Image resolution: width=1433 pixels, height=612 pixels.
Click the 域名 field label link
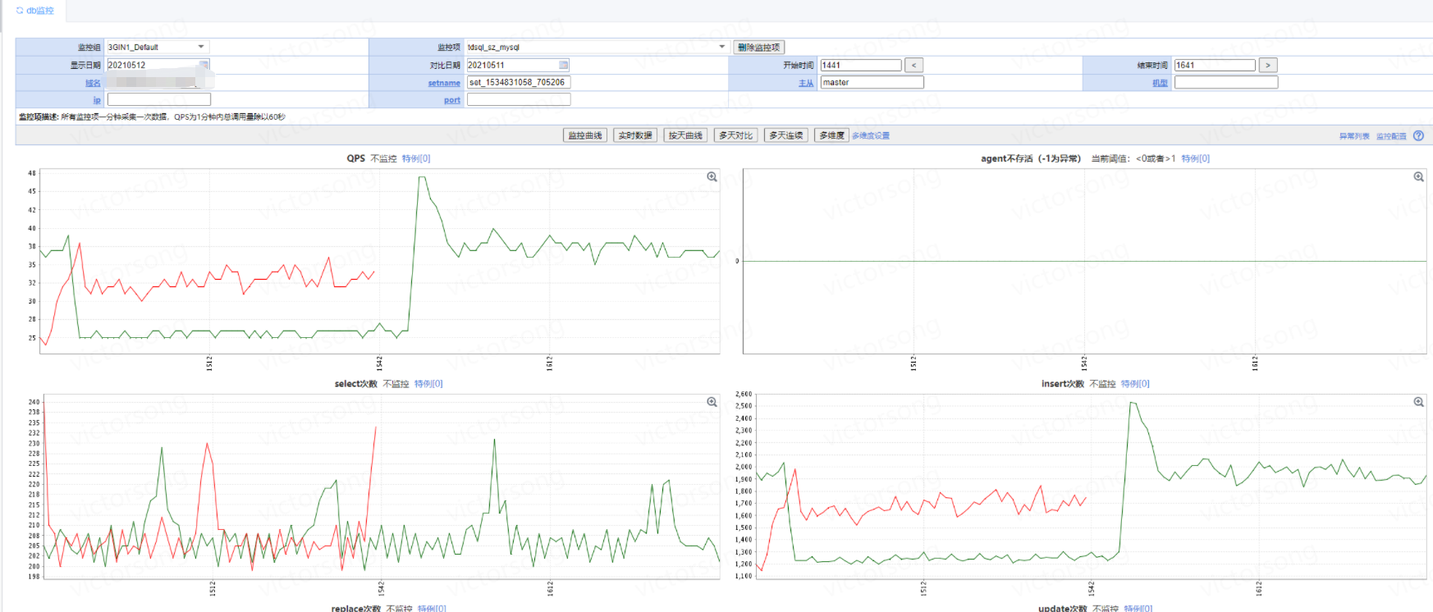[93, 83]
